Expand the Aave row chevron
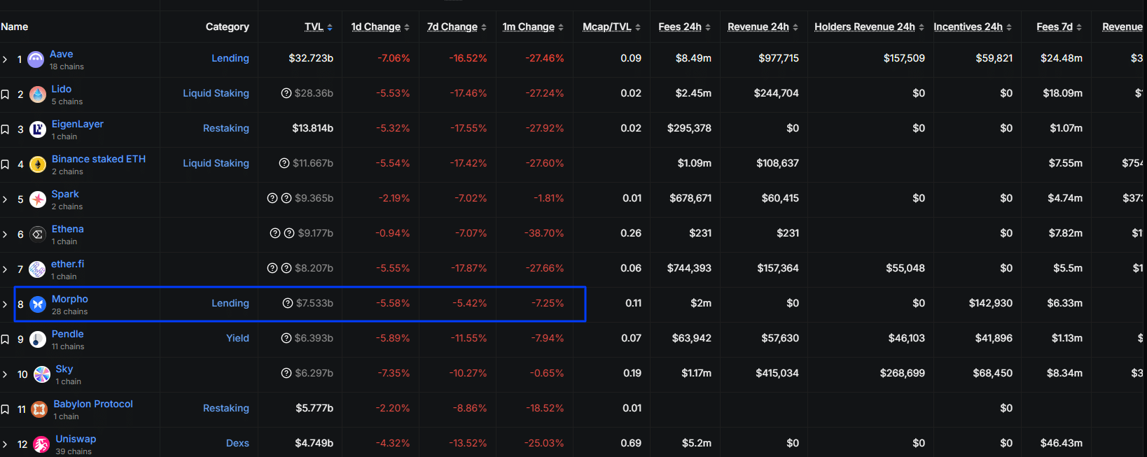Screen dimensions: 1147x457 [x=5, y=59]
